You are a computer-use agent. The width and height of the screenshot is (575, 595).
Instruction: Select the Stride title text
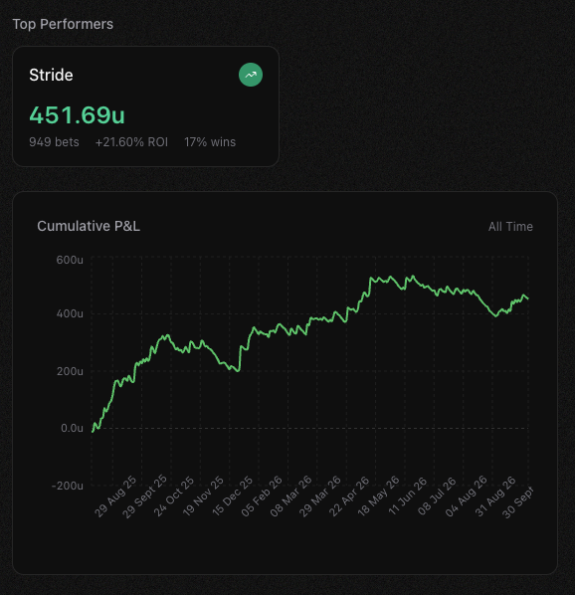click(51, 75)
